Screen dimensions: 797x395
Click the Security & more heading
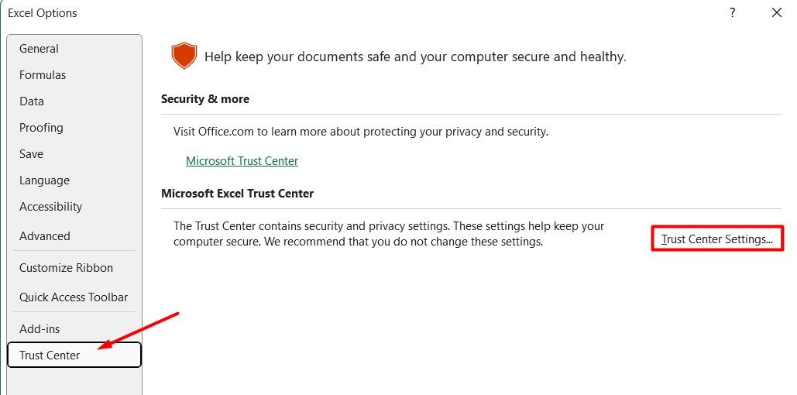coord(204,99)
